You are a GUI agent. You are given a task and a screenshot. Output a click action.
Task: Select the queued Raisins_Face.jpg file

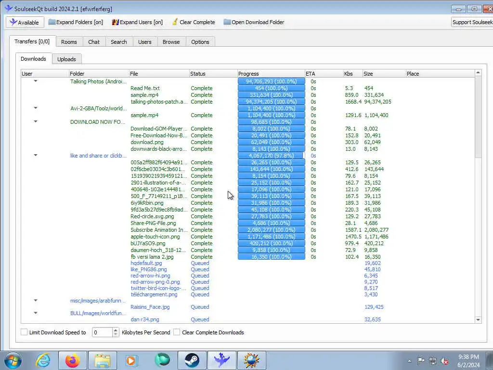click(248, 307)
